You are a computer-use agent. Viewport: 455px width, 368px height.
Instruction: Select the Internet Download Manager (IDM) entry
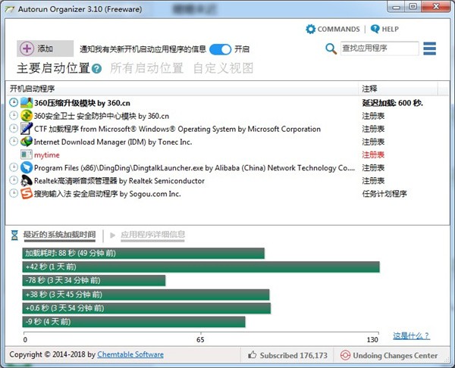pyautogui.click(x=113, y=142)
